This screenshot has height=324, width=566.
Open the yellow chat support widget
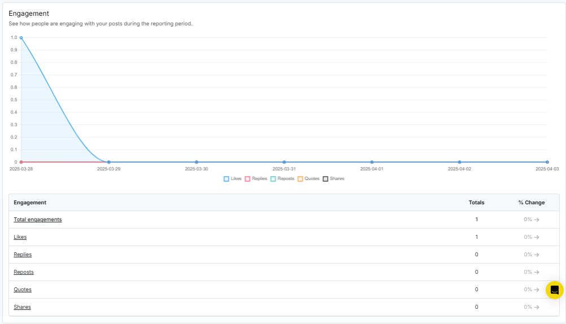(555, 290)
